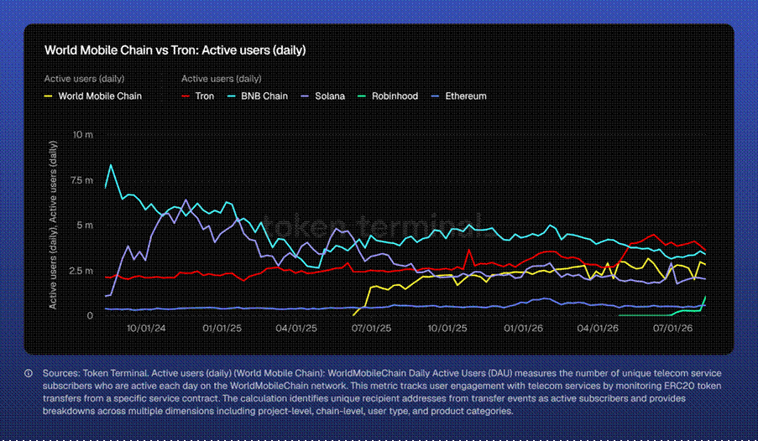Toggle the Robinhood legend entry

tap(388, 96)
